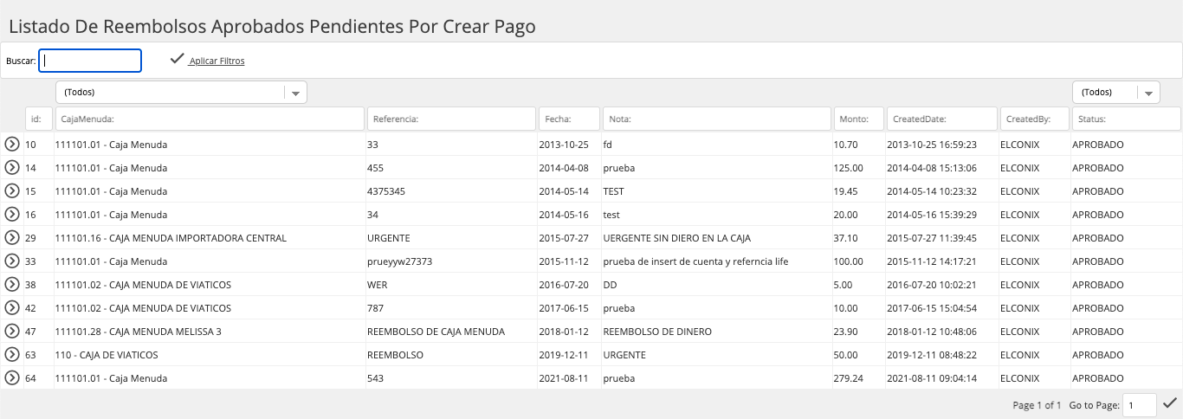Click the Nota filter field
Viewport: 1183px width, 419px height.
click(716, 119)
